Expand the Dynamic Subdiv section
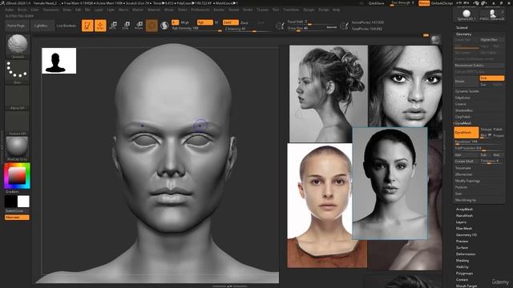Viewport: 513px width, 288px height. pyautogui.click(x=467, y=91)
